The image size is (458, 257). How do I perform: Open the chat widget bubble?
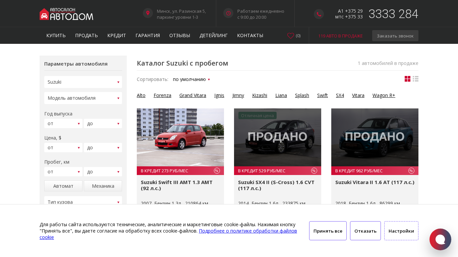pos(440,239)
